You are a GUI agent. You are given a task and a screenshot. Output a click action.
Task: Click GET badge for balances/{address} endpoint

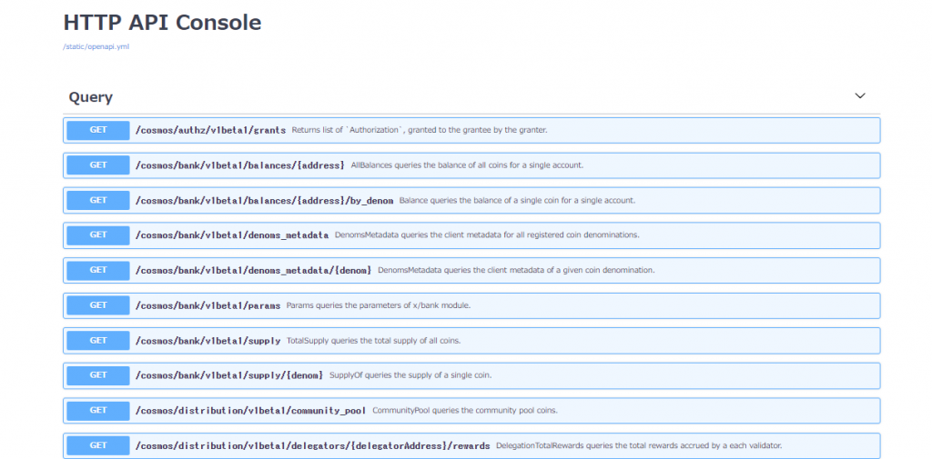(98, 165)
